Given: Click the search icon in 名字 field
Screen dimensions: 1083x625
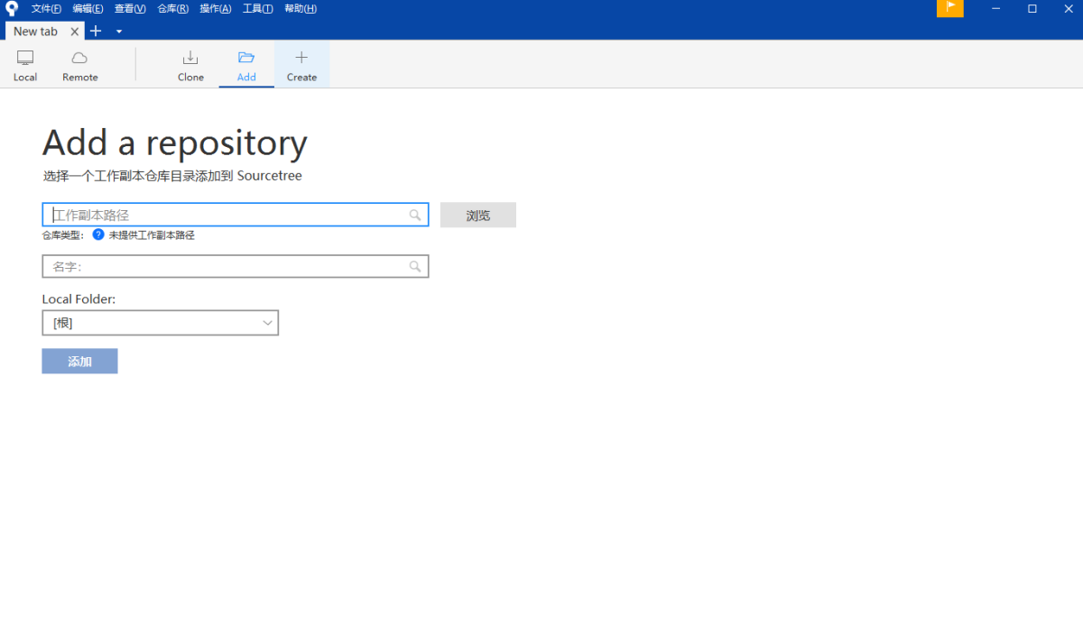Looking at the screenshot, I should coord(414,266).
